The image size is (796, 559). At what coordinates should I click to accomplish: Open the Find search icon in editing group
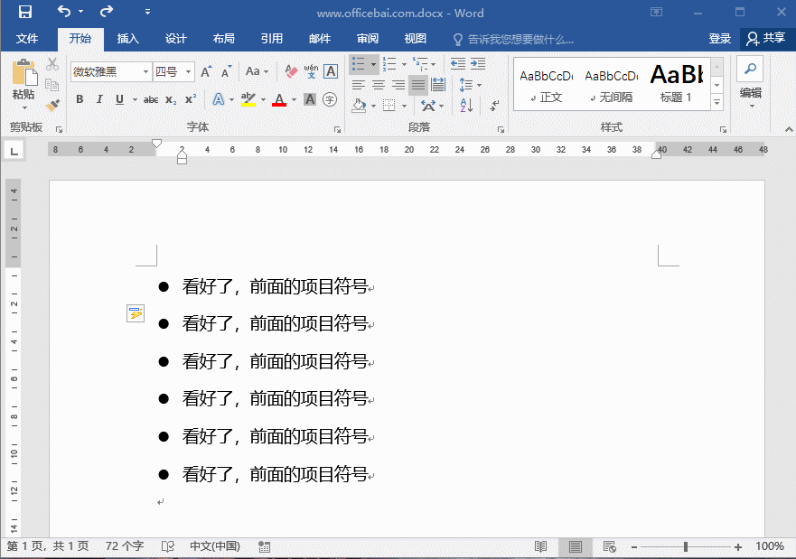(x=750, y=69)
